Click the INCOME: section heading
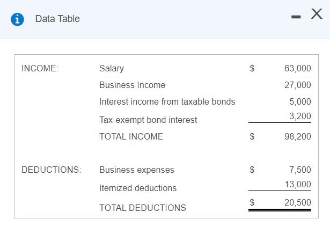 [x=40, y=69]
